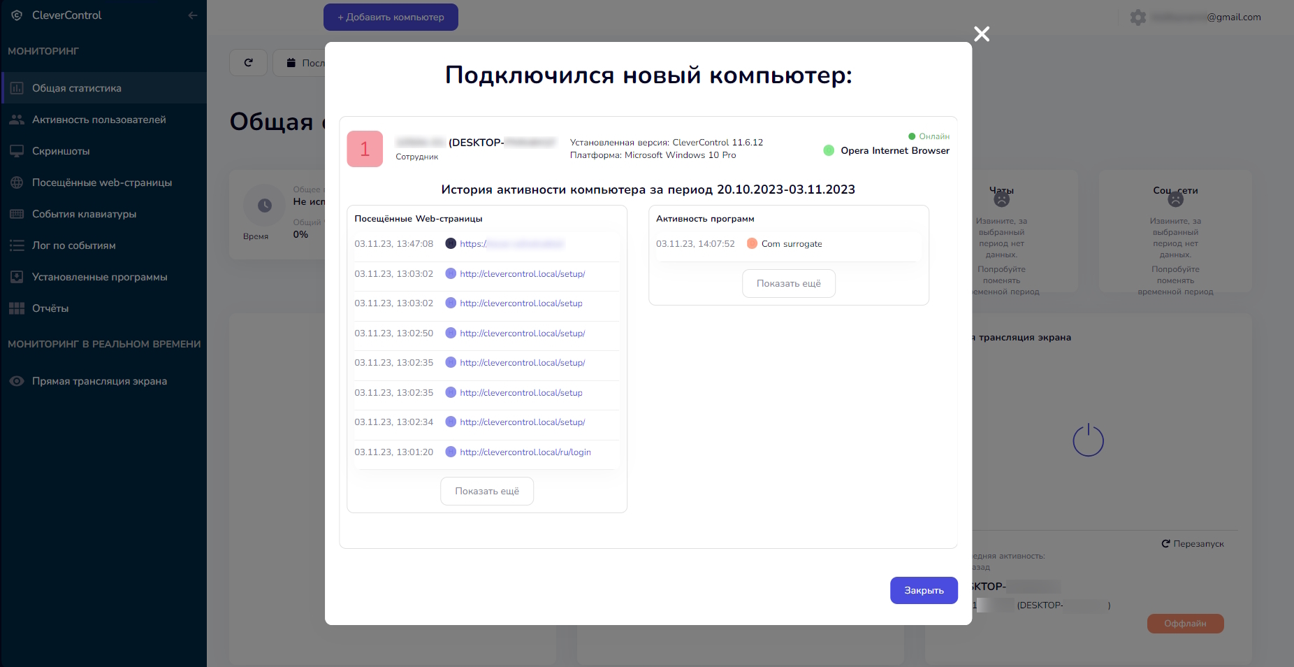Click the События клавиатуры keyboard icon

point(17,214)
